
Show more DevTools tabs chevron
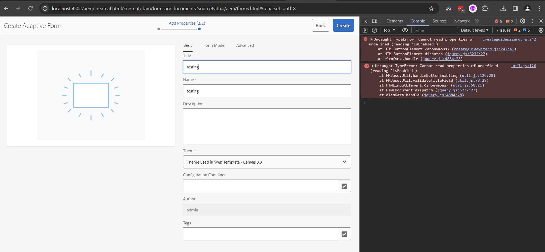point(477,21)
